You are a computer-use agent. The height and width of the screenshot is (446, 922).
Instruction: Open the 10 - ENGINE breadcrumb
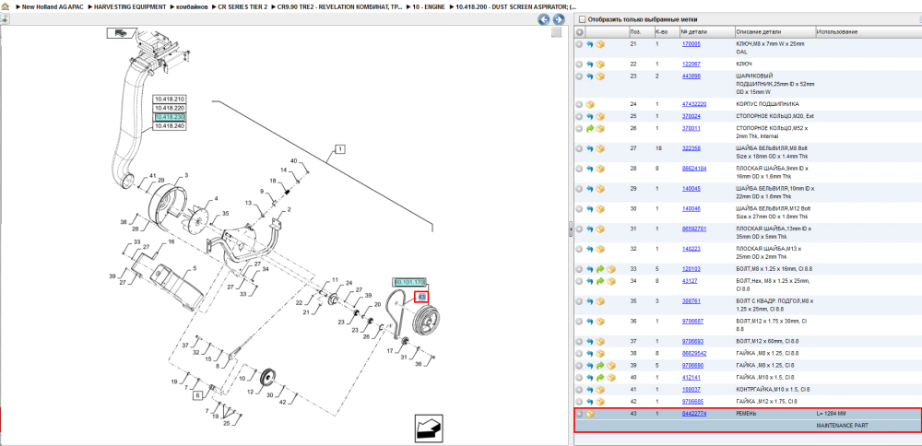428,6
